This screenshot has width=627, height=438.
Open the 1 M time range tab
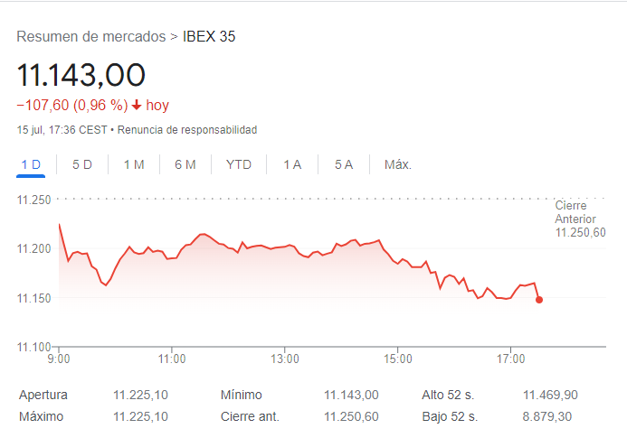pos(134,164)
